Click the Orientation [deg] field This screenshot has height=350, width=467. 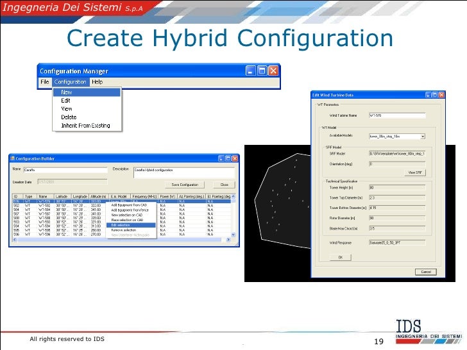coord(397,164)
